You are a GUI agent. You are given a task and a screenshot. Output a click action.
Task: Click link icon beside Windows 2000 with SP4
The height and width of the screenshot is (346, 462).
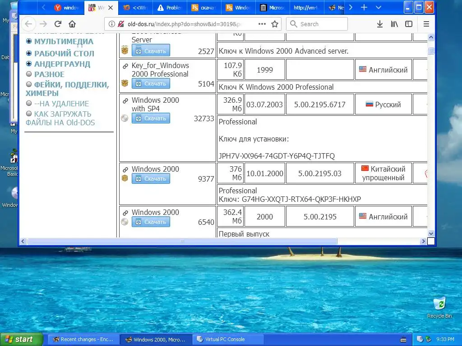(x=125, y=101)
